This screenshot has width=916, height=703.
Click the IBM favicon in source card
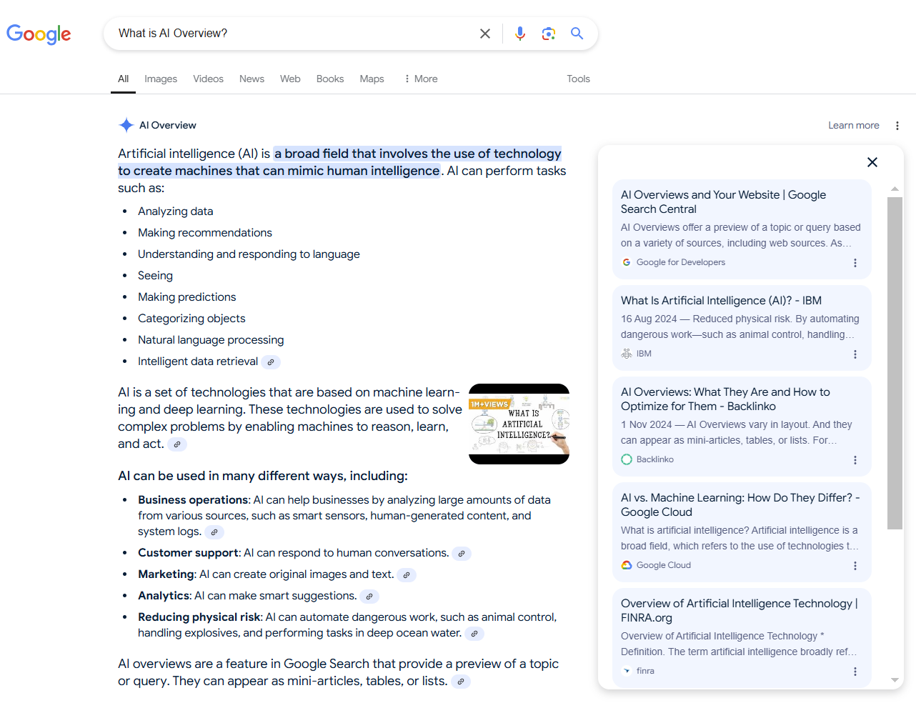coord(627,354)
